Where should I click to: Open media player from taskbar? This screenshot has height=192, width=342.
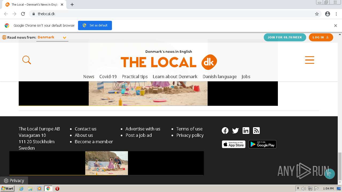(39, 189)
